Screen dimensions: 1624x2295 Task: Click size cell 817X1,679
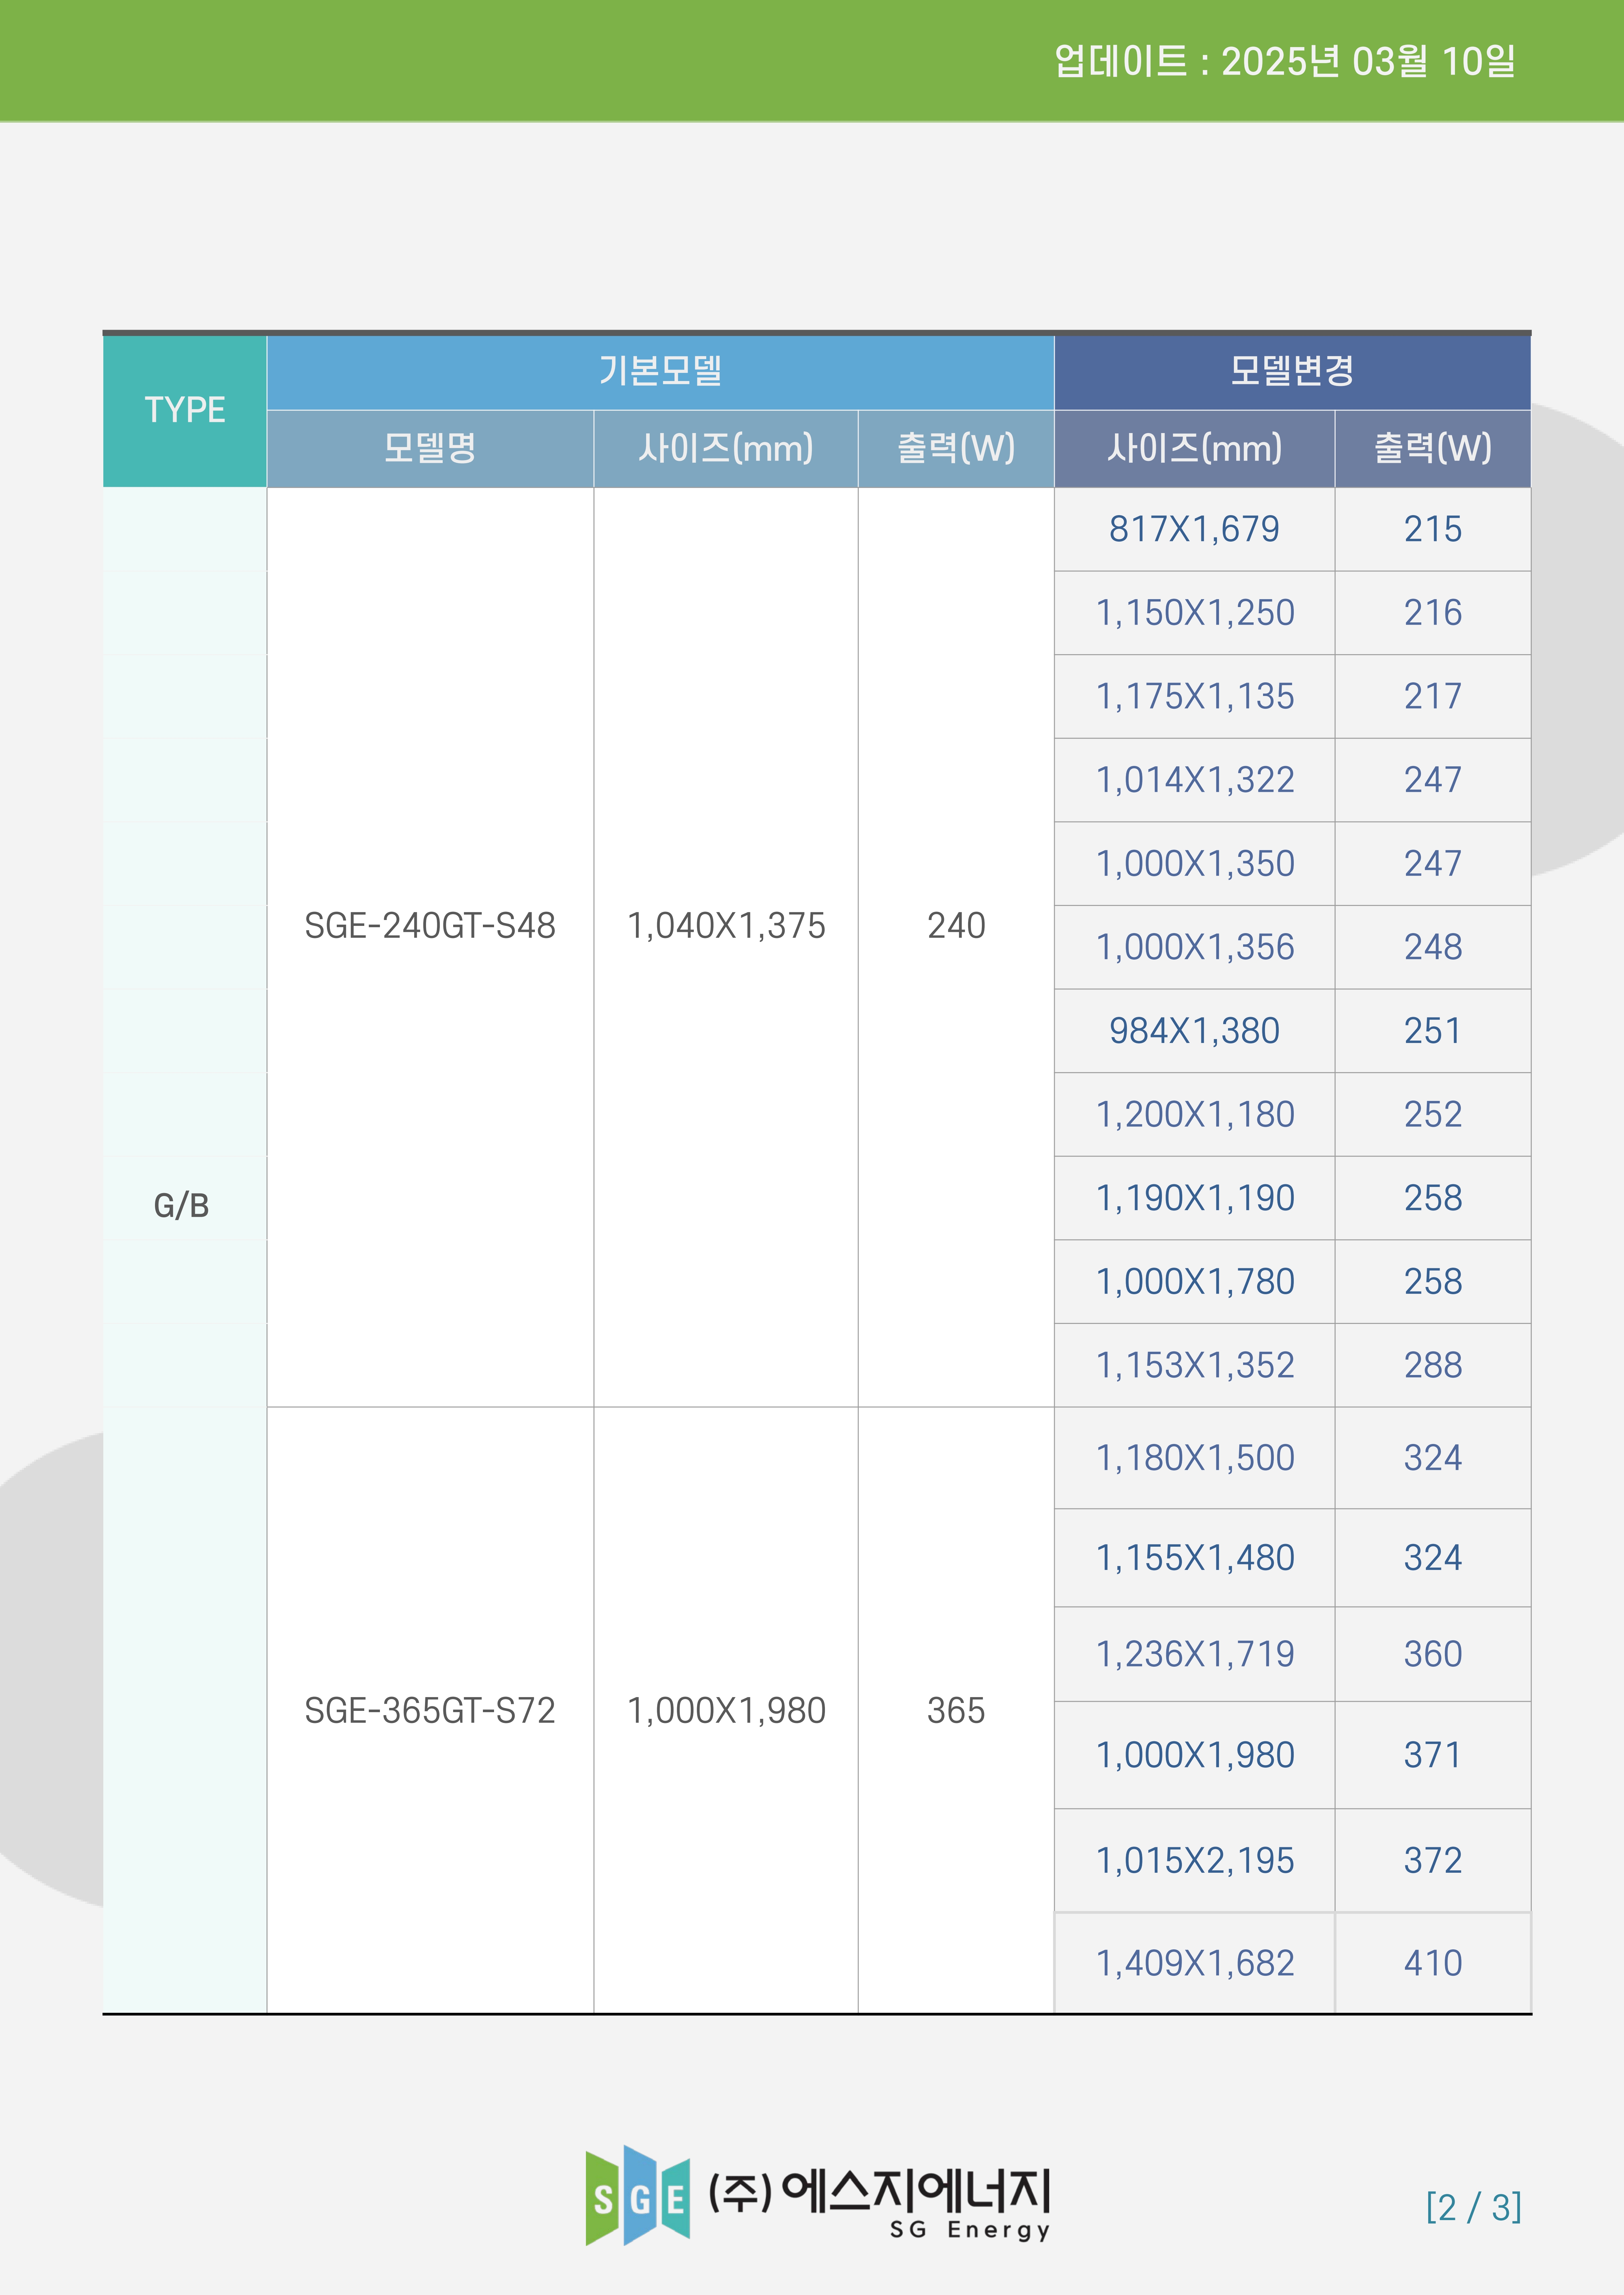point(1194,529)
